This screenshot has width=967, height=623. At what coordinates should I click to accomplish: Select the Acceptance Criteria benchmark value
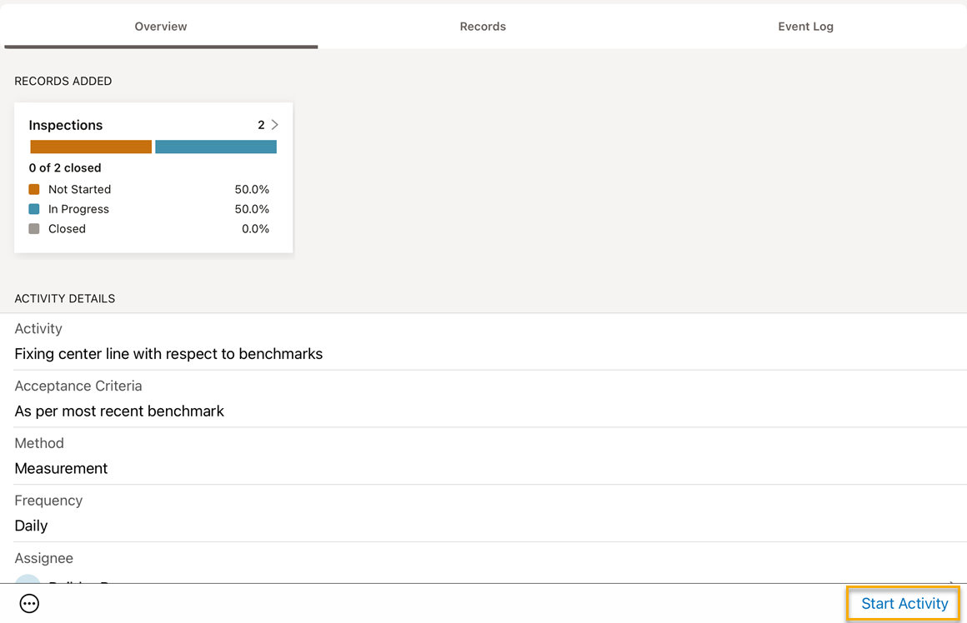click(x=119, y=411)
